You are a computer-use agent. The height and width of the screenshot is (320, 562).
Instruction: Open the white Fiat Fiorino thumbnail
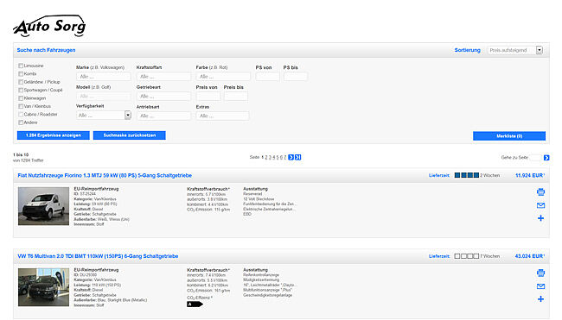44,206
